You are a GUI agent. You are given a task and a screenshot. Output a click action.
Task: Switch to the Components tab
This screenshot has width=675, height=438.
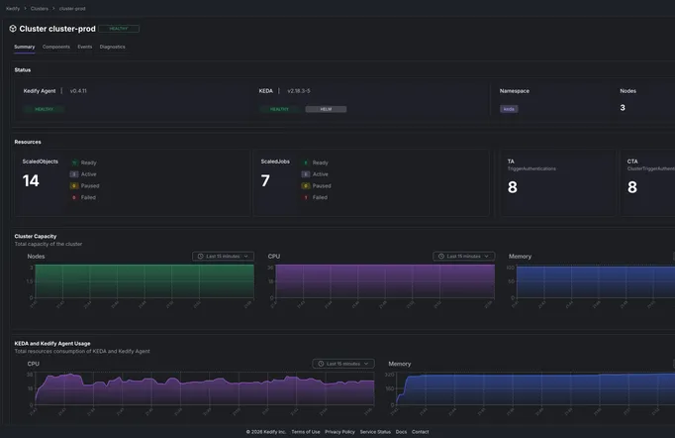56,47
